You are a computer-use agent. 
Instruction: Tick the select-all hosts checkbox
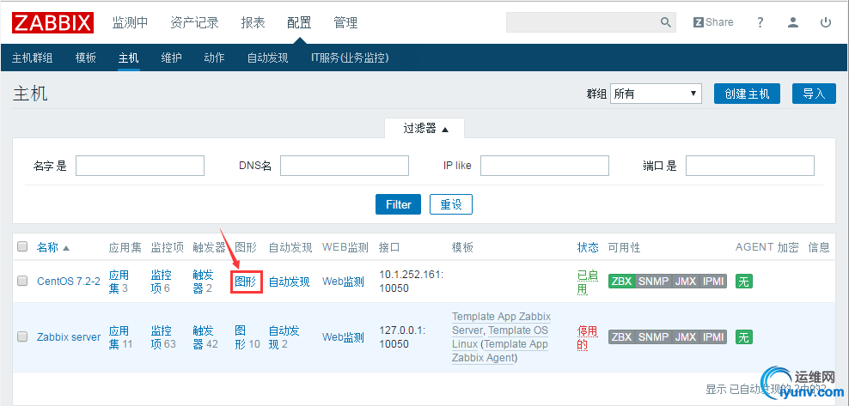22,247
